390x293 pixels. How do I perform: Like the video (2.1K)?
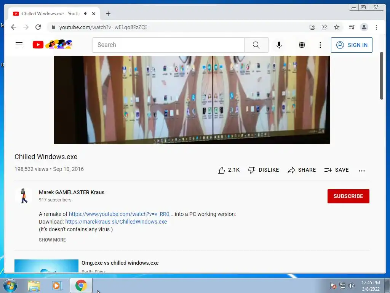(229, 170)
